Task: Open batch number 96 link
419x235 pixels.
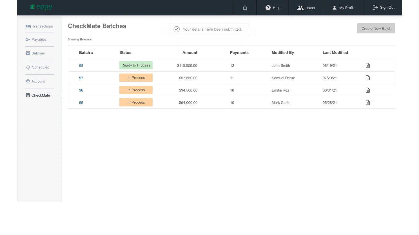Action: pyautogui.click(x=81, y=90)
